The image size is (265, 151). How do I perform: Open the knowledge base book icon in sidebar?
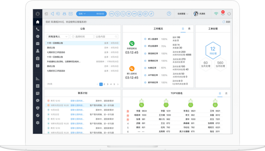coord(38,66)
